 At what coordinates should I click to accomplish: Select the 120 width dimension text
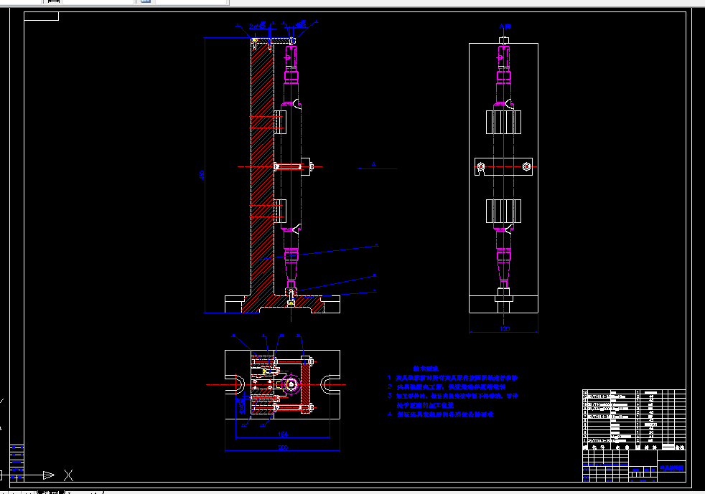(505, 328)
